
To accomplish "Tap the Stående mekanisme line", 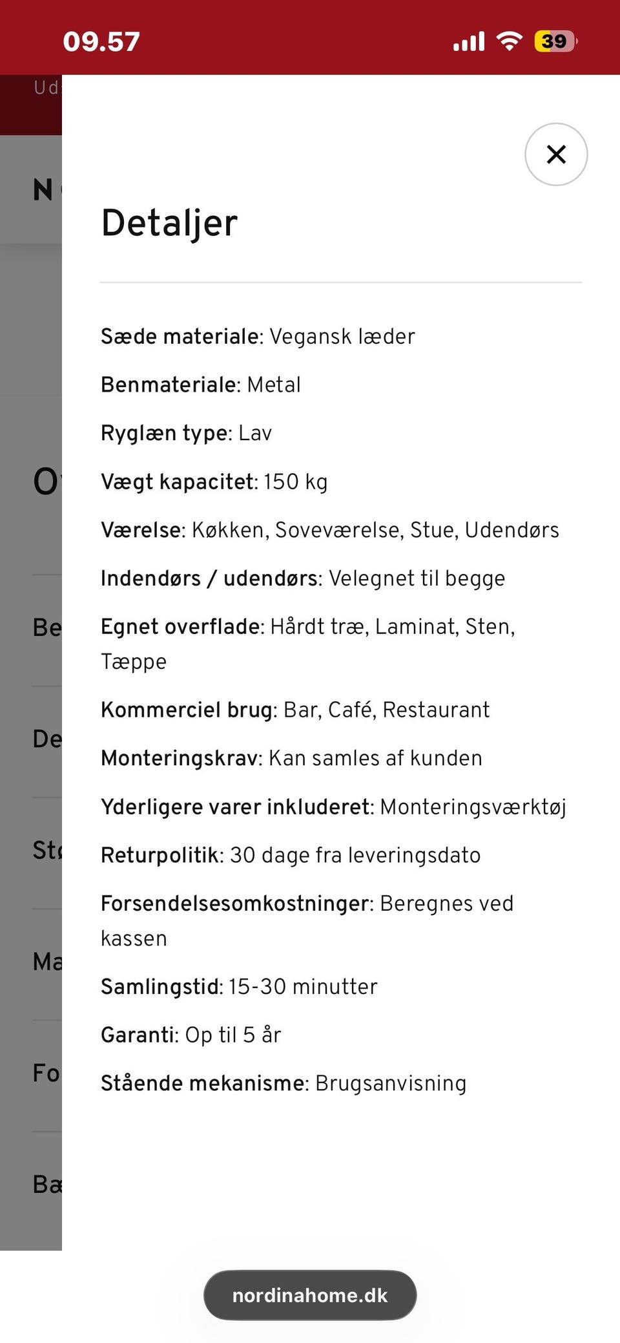I will pos(284,1083).
